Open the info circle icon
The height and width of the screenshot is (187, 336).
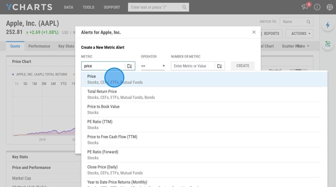pos(317,7)
